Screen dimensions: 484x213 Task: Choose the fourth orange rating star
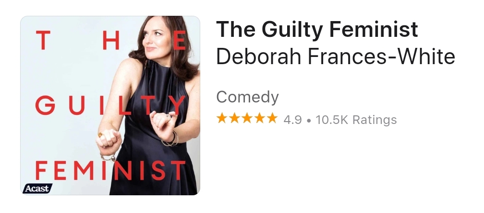coord(260,118)
